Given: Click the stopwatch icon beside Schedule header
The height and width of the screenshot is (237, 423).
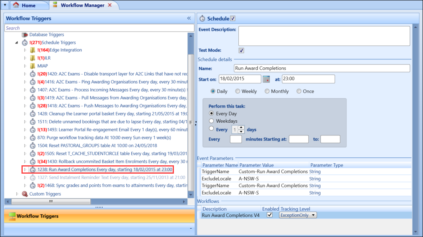Looking at the screenshot, I should coord(203,18).
